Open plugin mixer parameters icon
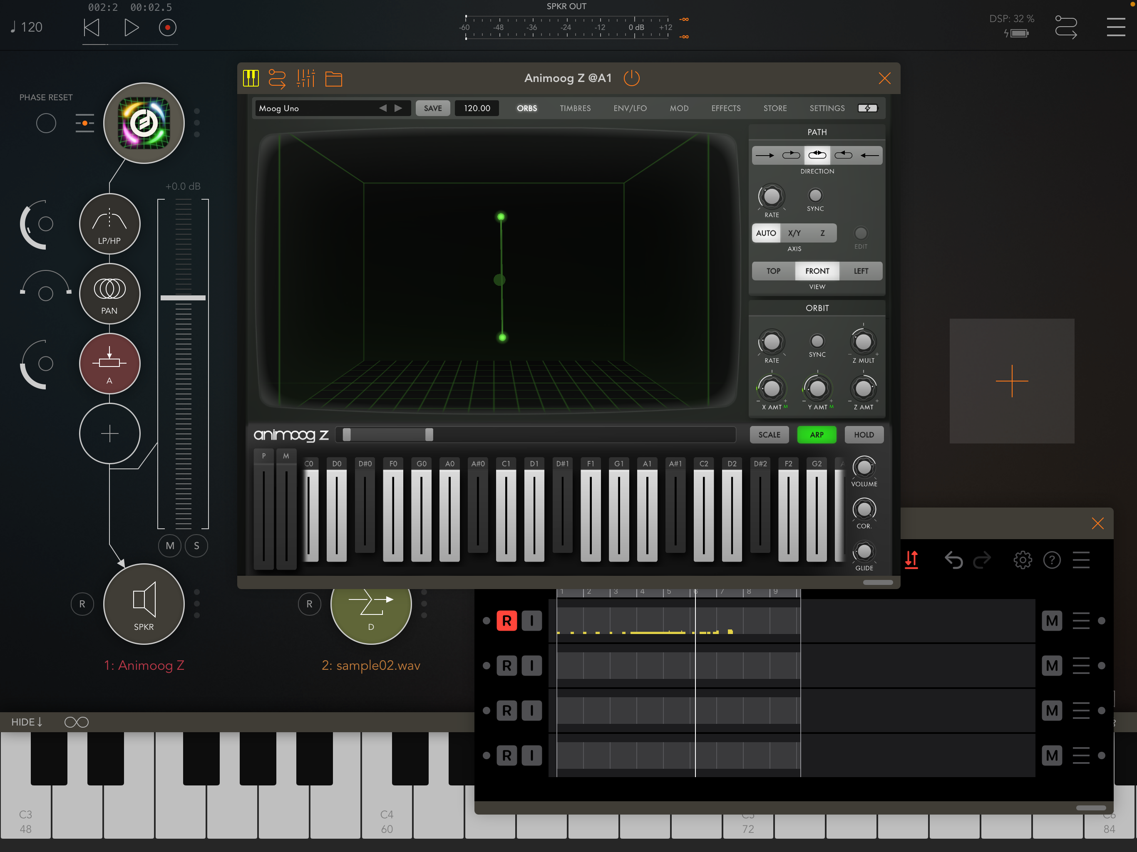Viewport: 1137px width, 852px height. coord(306,78)
